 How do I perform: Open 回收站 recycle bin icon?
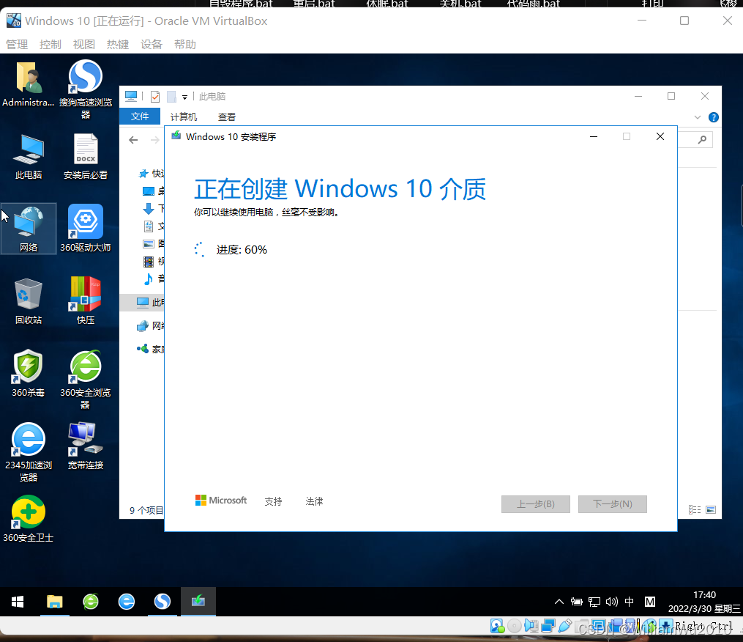(x=29, y=301)
